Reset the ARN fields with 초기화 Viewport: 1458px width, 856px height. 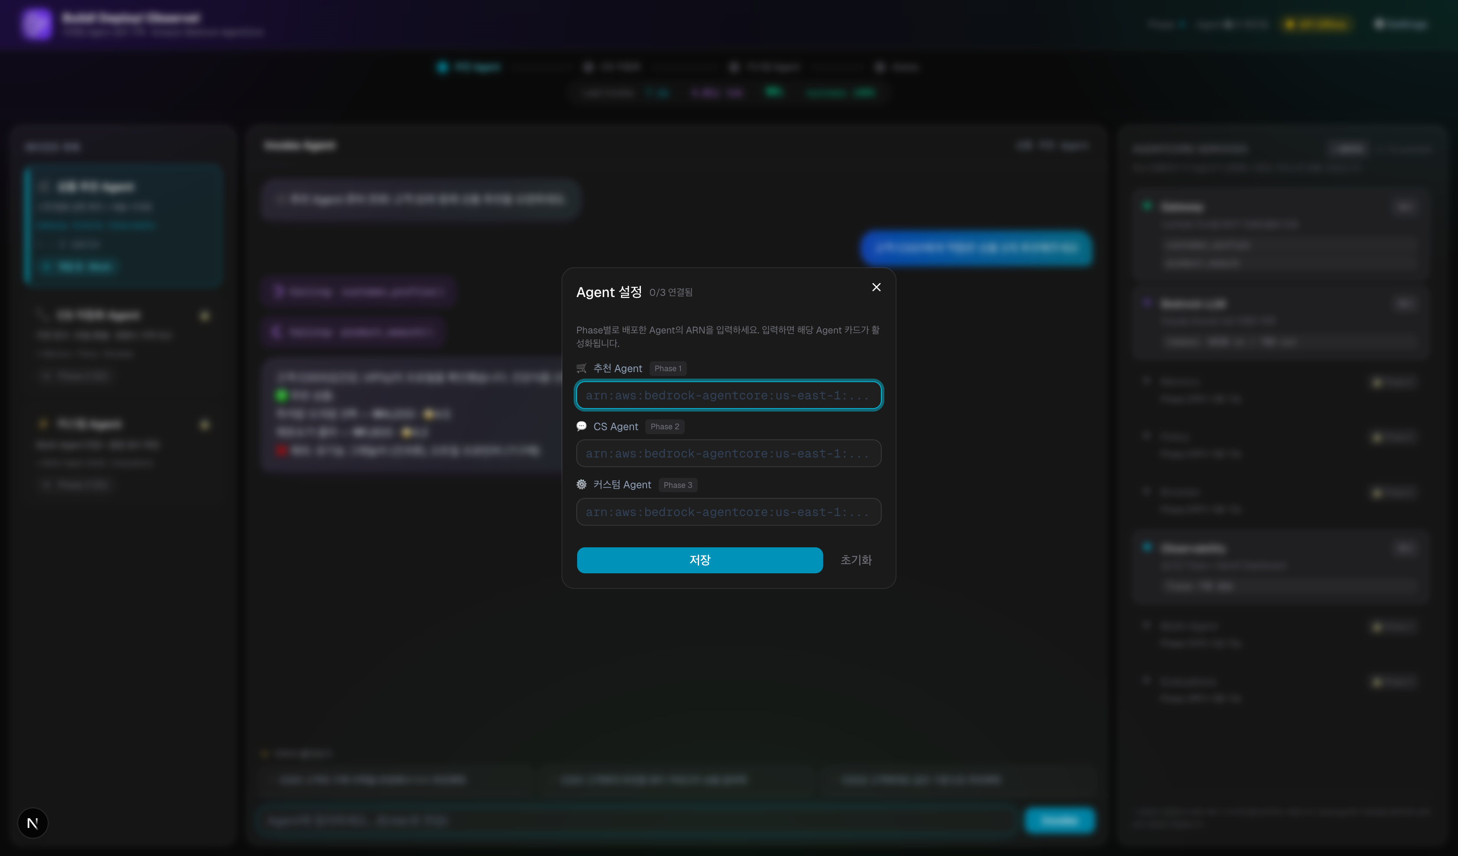pyautogui.click(x=856, y=560)
